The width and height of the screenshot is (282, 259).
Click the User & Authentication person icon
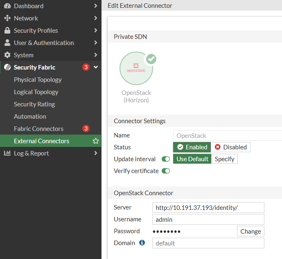(7, 43)
